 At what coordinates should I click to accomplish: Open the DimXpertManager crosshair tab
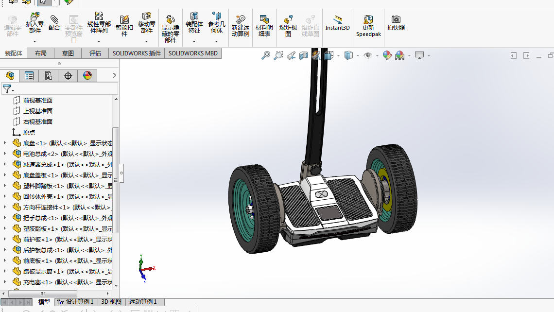tap(68, 76)
